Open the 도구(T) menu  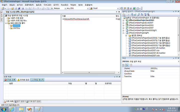pos(56,5)
